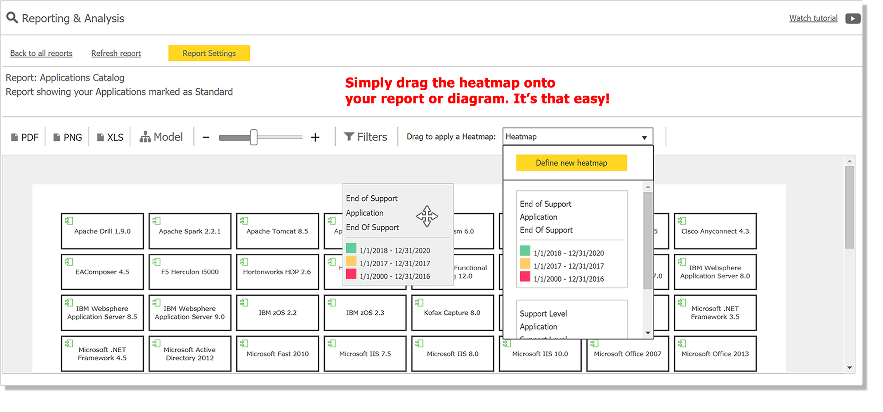
Task: Play the Watch tutorial video icon
Action: (x=852, y=19)
